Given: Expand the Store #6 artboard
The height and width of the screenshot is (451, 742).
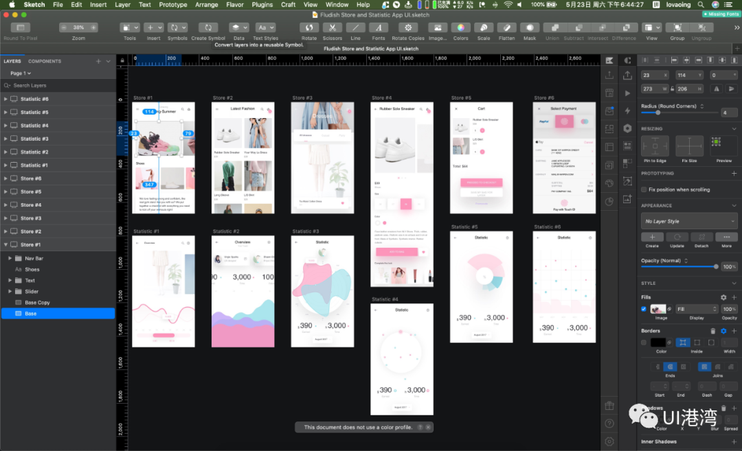Looking at the screenshot, I should coord(5,178).
